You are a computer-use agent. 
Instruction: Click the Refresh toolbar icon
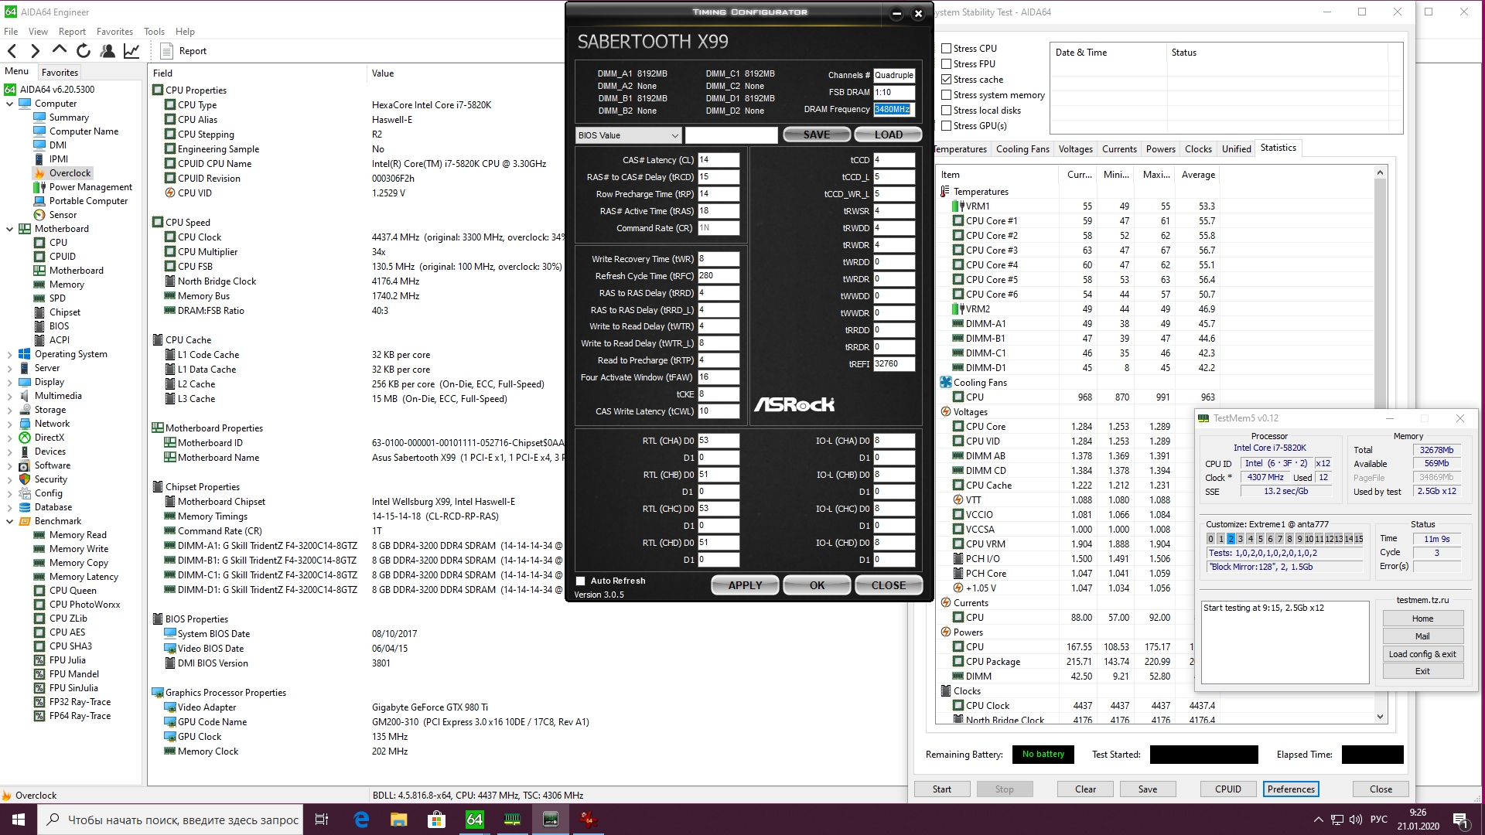(84, 51)
